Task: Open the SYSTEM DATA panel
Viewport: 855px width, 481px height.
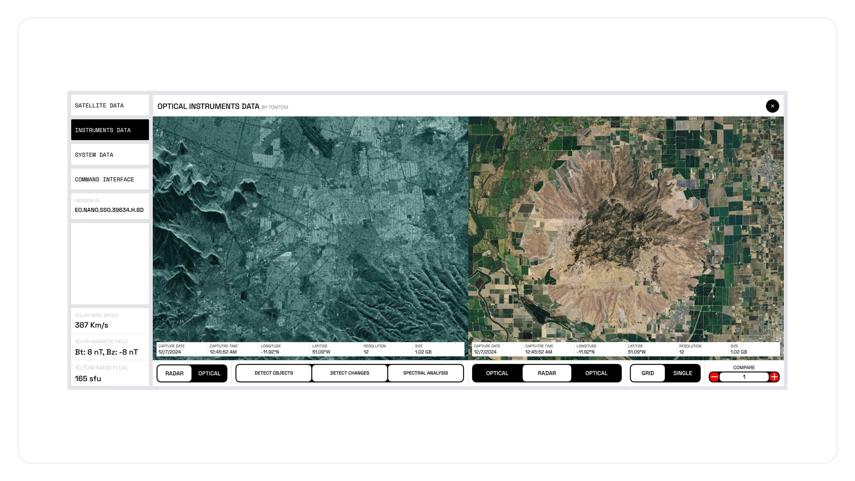Action: click(x=110, y=155)
